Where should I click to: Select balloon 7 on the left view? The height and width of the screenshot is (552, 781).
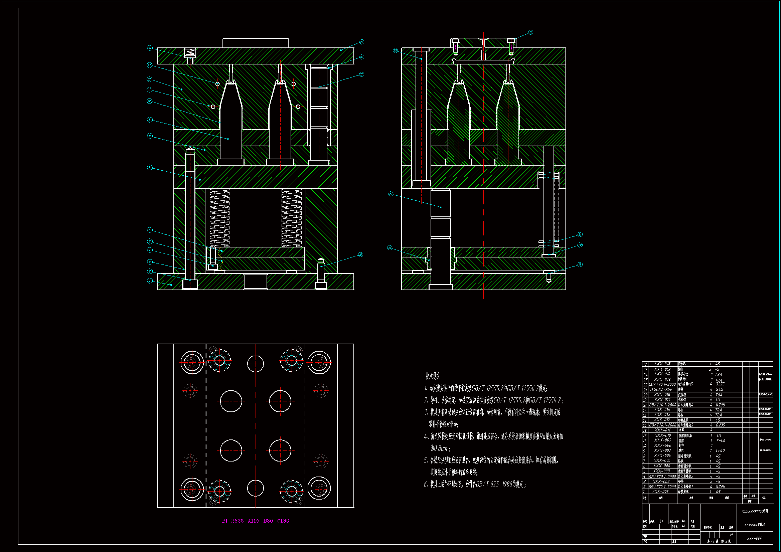pyautogui.click(x=150, y=167)
